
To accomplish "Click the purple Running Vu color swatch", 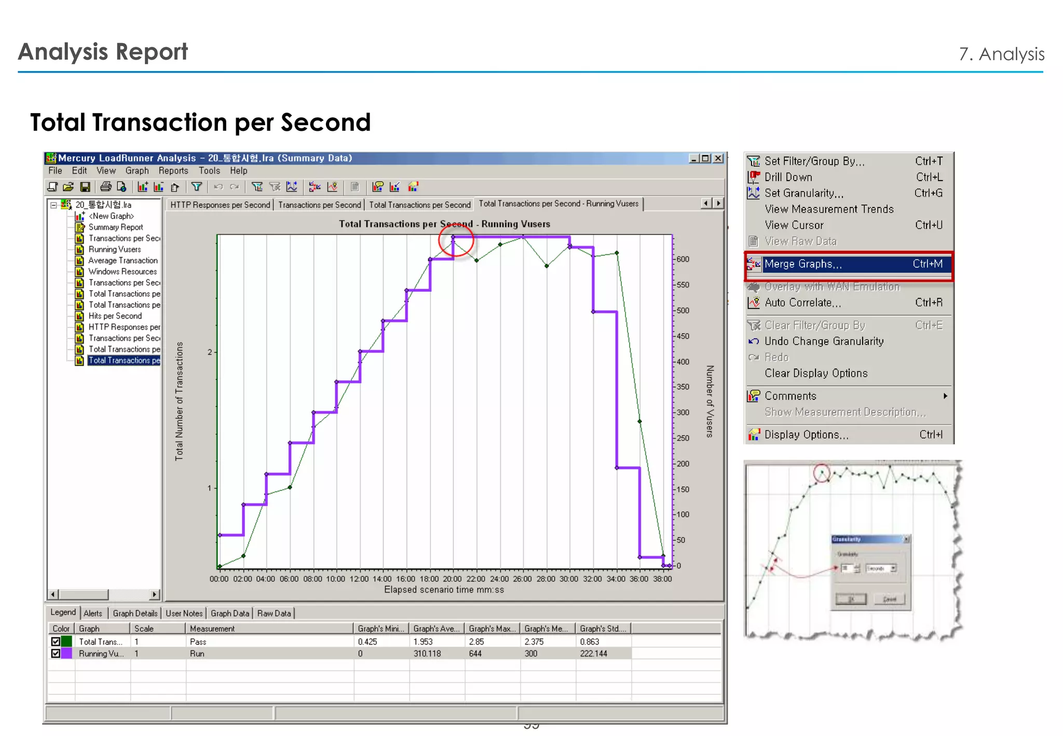I will 67,653.
